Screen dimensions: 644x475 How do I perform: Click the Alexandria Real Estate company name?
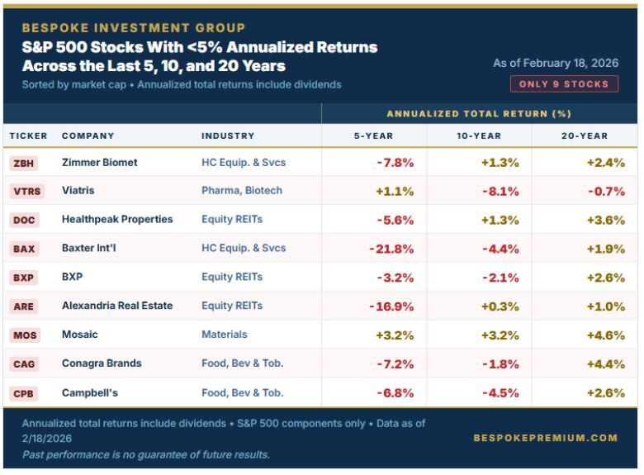coord(117,306)
